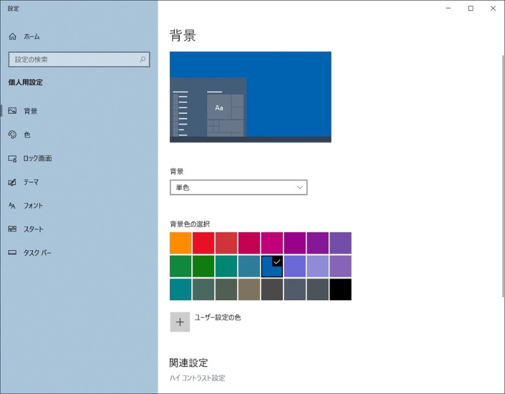Pick the orange background color swatch
The height and width of the screenshot is (394, 505).
[x=181, y=243]
